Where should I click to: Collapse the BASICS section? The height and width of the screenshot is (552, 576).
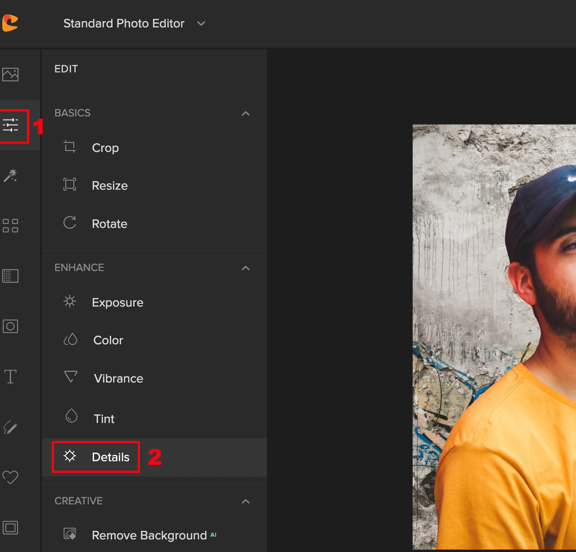246,113
